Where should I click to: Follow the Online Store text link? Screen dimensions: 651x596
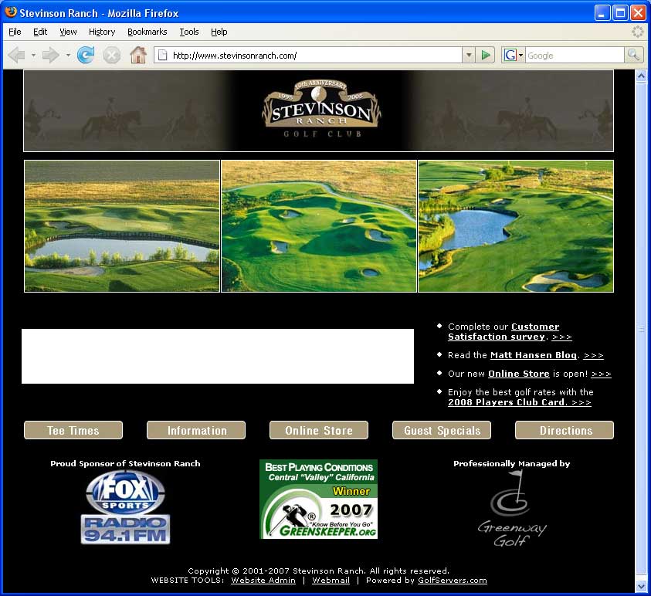click(518, 374)
